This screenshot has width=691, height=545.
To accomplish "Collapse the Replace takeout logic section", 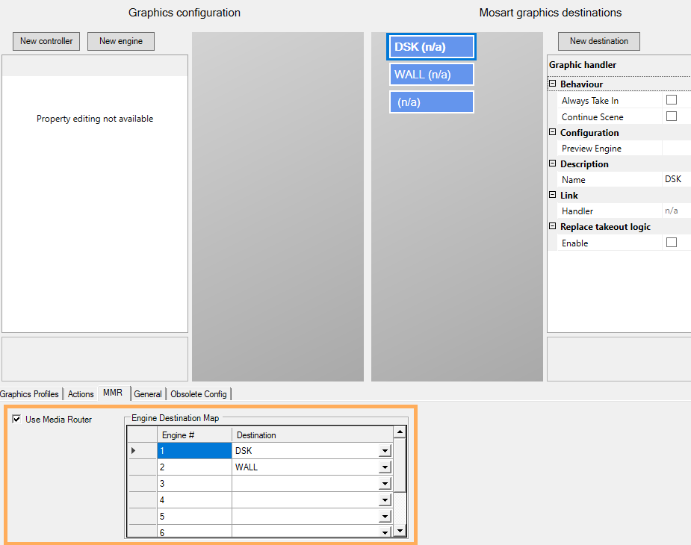I will [x=553, y=227].
